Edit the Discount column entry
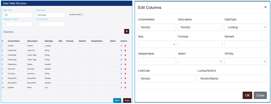Viewport: 271px width, 104px height. (x=121, y=69)
